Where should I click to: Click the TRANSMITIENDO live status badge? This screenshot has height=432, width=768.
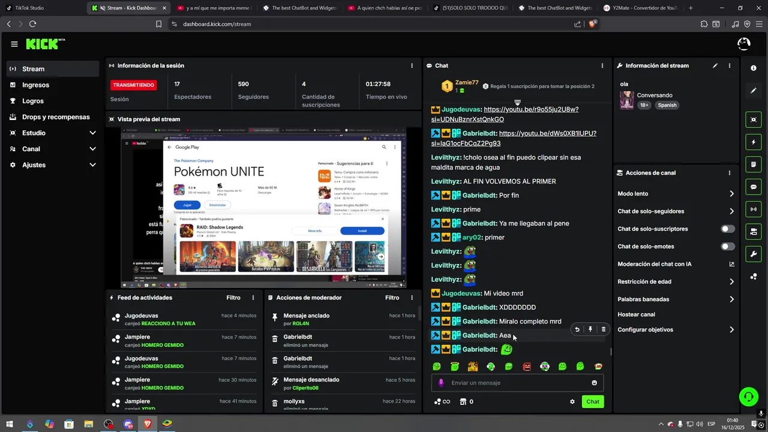[133, 85]
